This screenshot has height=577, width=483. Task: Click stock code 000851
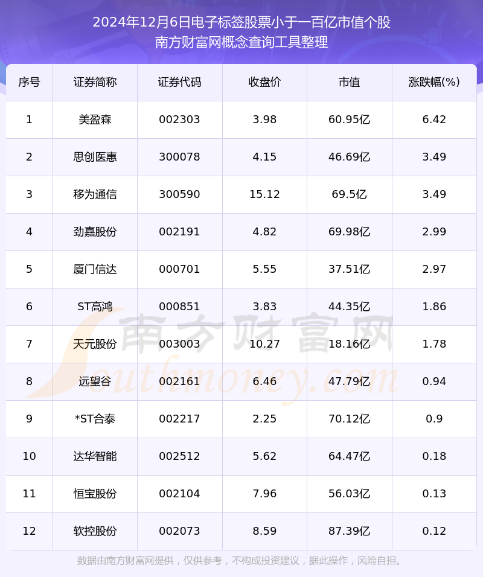pyautogui.click(x=180, y=307)
